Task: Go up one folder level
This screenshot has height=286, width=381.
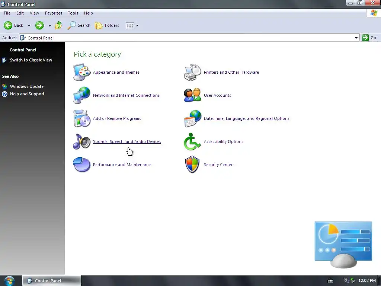Action: click(58, 25)
